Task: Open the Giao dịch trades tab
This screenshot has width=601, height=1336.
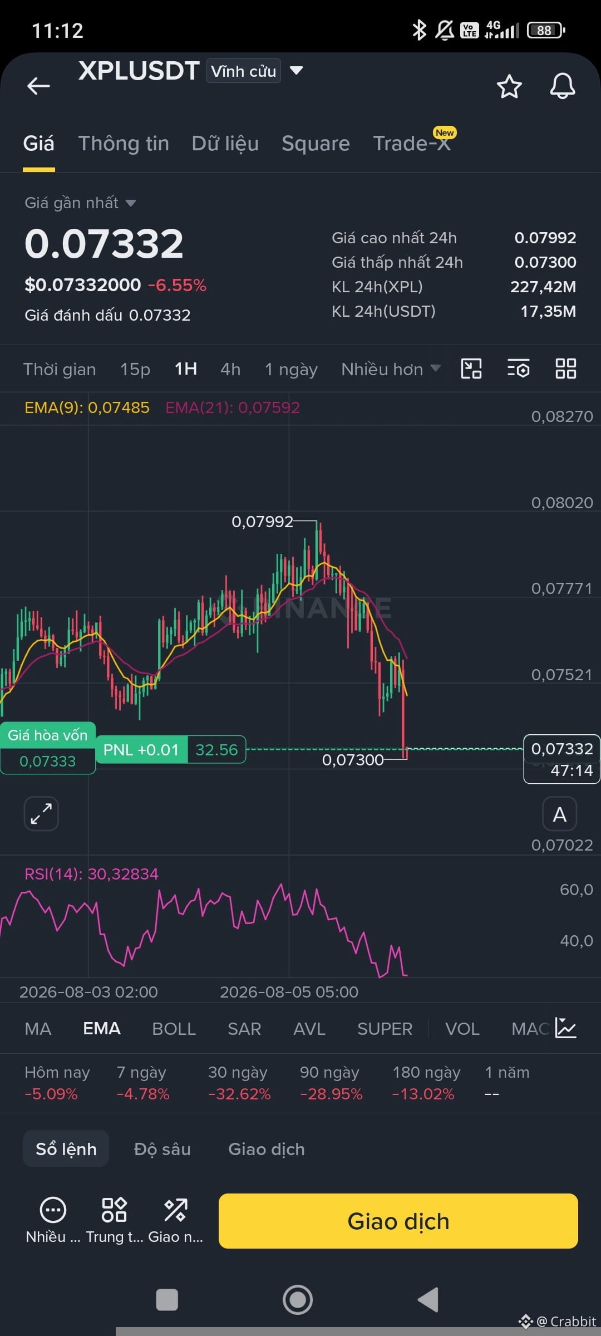Action: point(267,1149)
